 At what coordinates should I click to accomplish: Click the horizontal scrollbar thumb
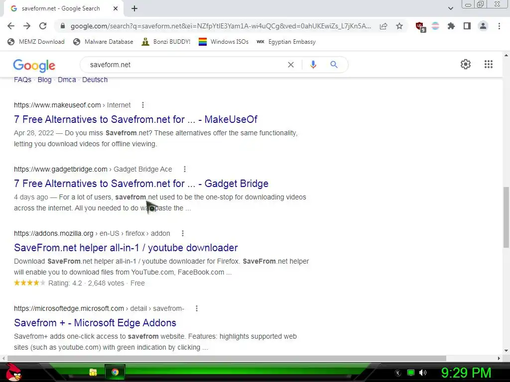[227, 358]
